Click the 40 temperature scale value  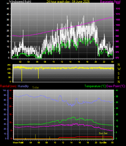pos(117,90)
